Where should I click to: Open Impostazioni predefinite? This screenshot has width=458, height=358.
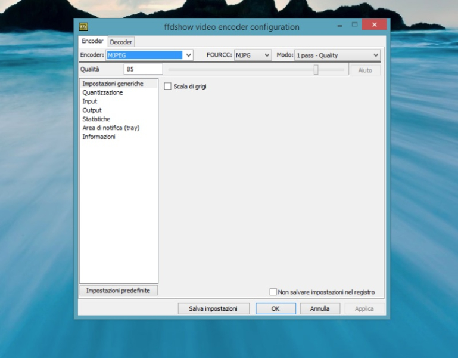(x=118, y=291)
